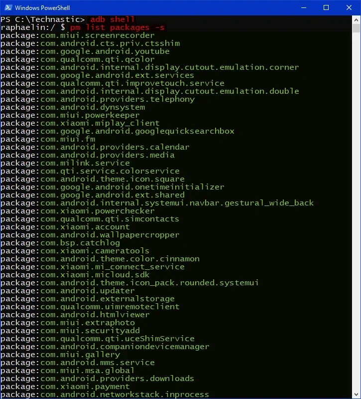Click the theme.color.cinnamon package line
361x399 pixels.
(100, 258)
